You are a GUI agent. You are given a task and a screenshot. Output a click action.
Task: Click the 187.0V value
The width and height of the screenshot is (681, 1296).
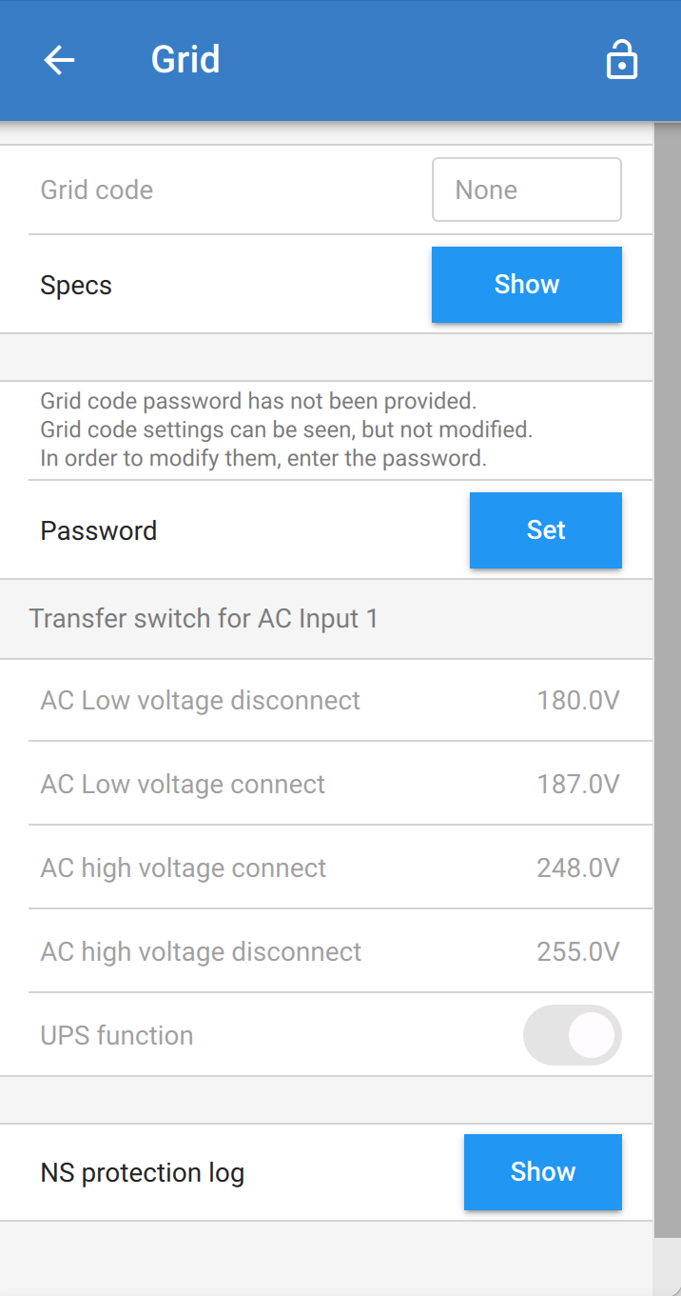click(x=578, y=785)
